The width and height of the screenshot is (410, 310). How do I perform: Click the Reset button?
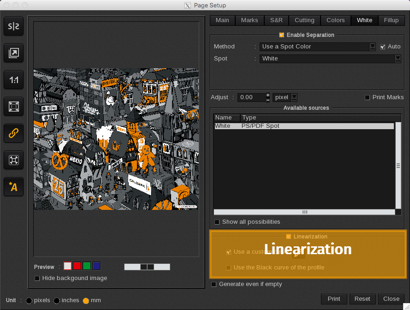(x=362, y=299)
